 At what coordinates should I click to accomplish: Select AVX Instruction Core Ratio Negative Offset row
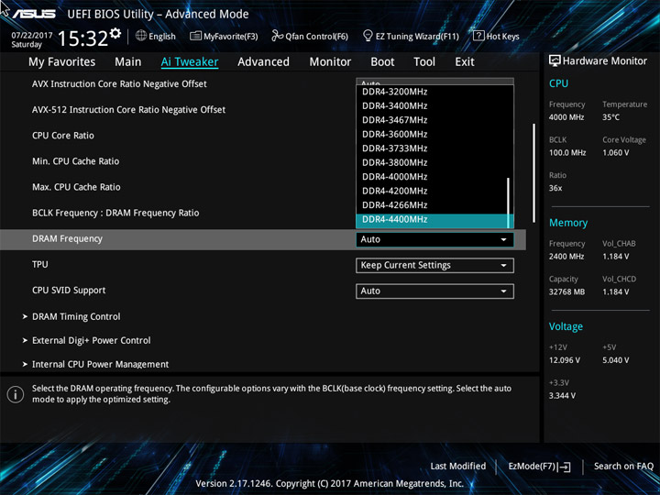click(x=119, y=84)
